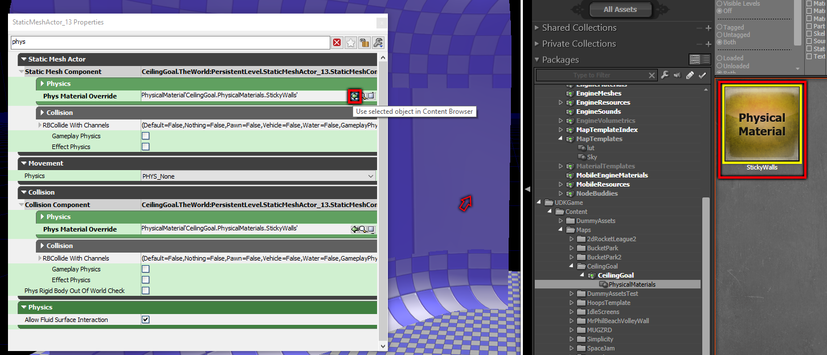Click the padlock icon to lock the properties window
The width and height of the screenshot is (827, 355).
pyautogui.click(x=365, y=42)
